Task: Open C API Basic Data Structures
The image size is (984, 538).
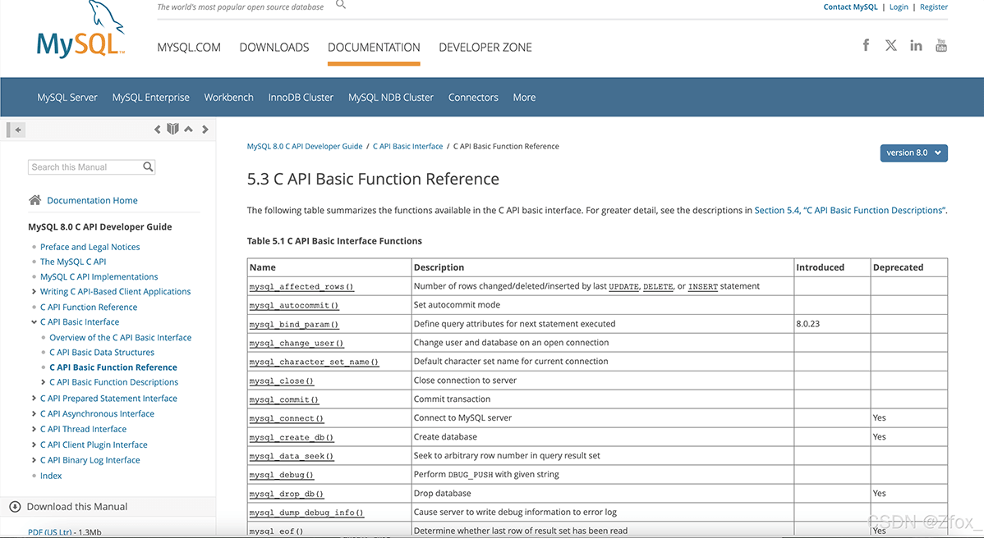Action: pos(102,353)
